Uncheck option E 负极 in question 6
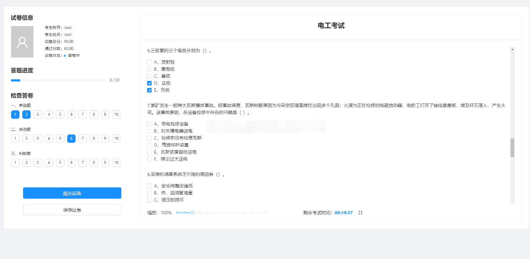Viewport: 530px width, 259px height. click(x=149, y=90)
